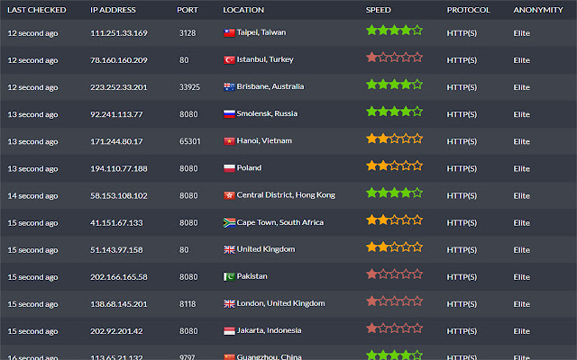Click port 33925 cell
This screenshot has height=360, width=577.
coord(189,87)
